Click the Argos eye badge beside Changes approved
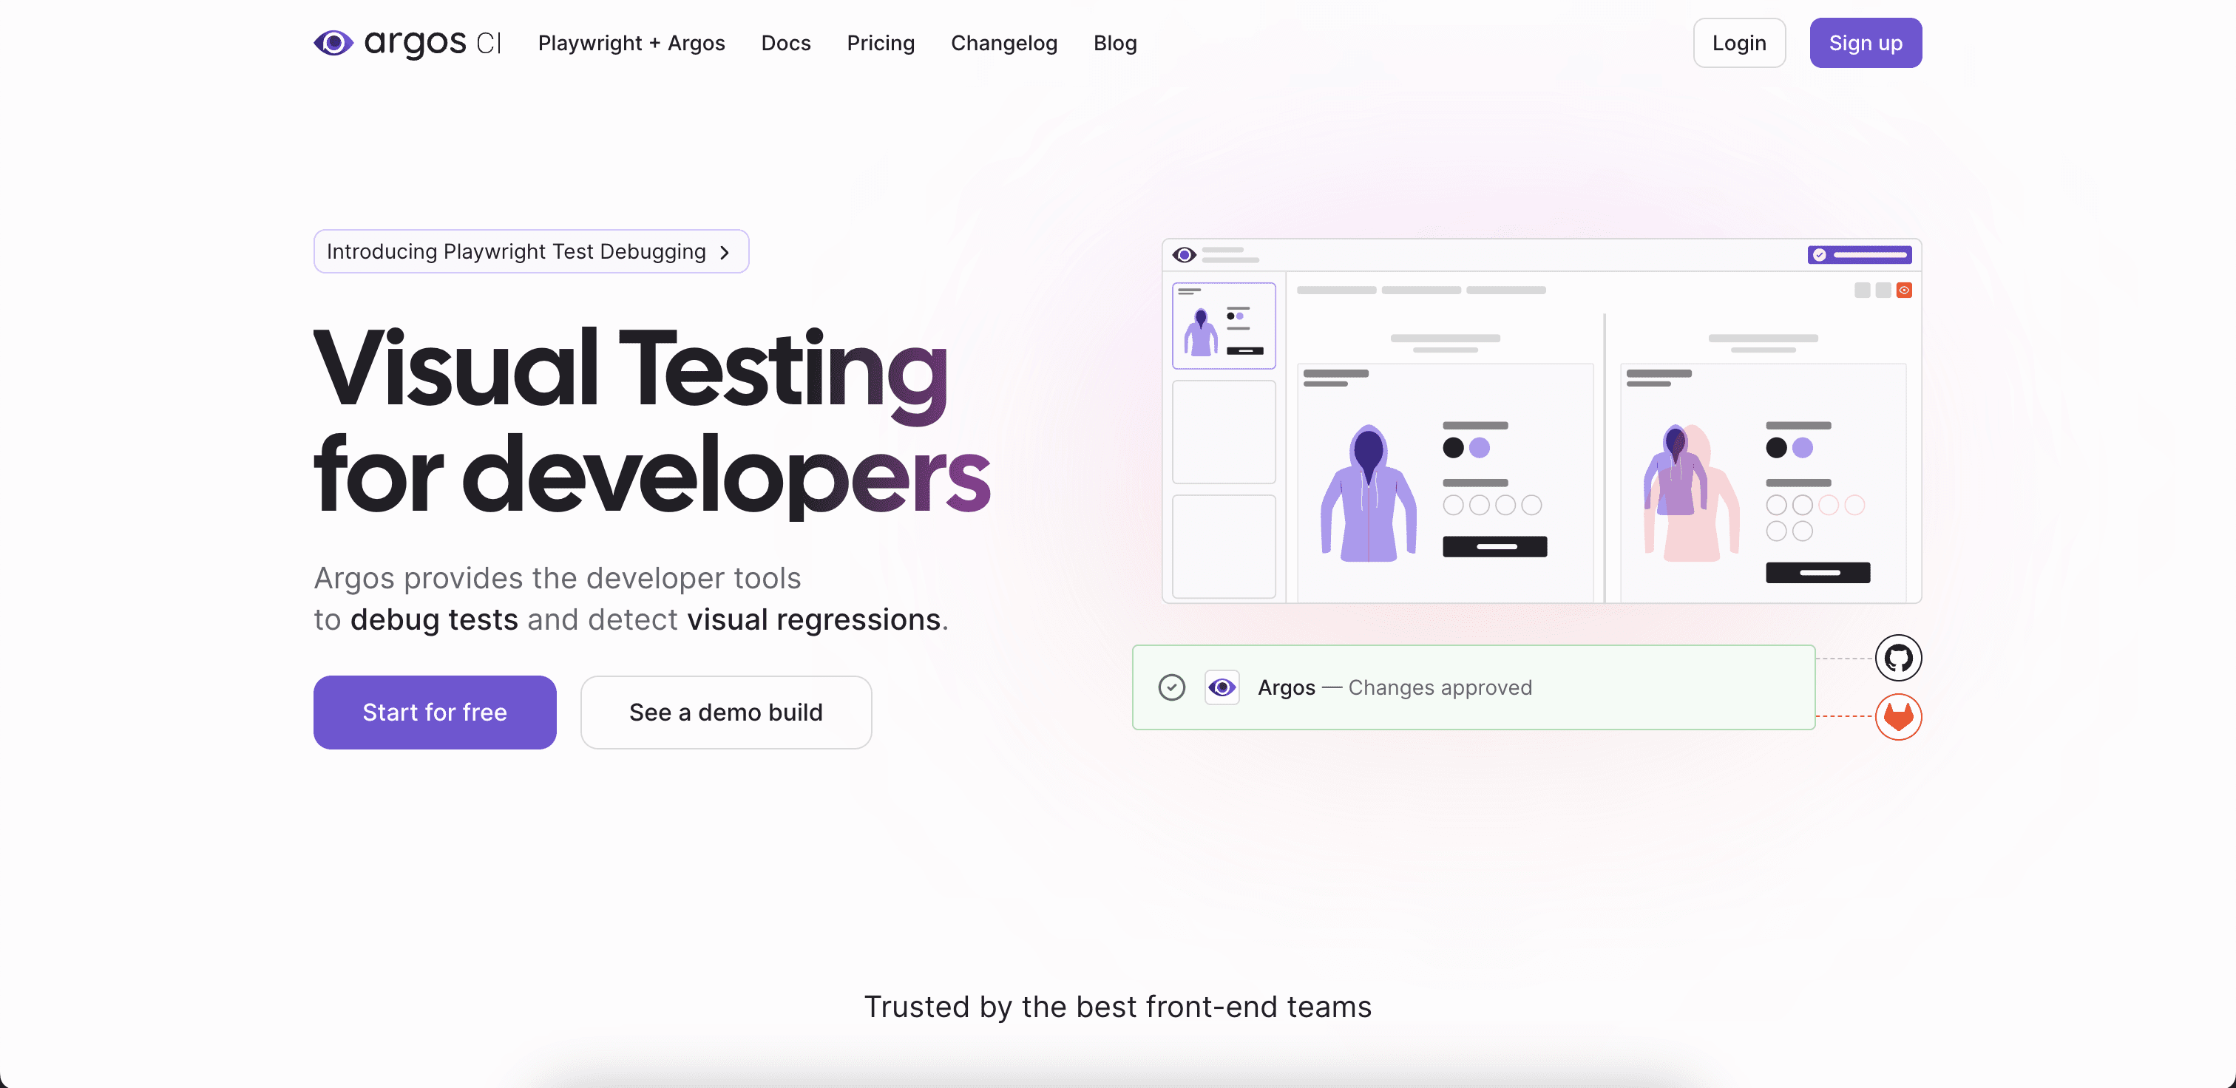2236x1088 pixels. [x=1222, y=687]
